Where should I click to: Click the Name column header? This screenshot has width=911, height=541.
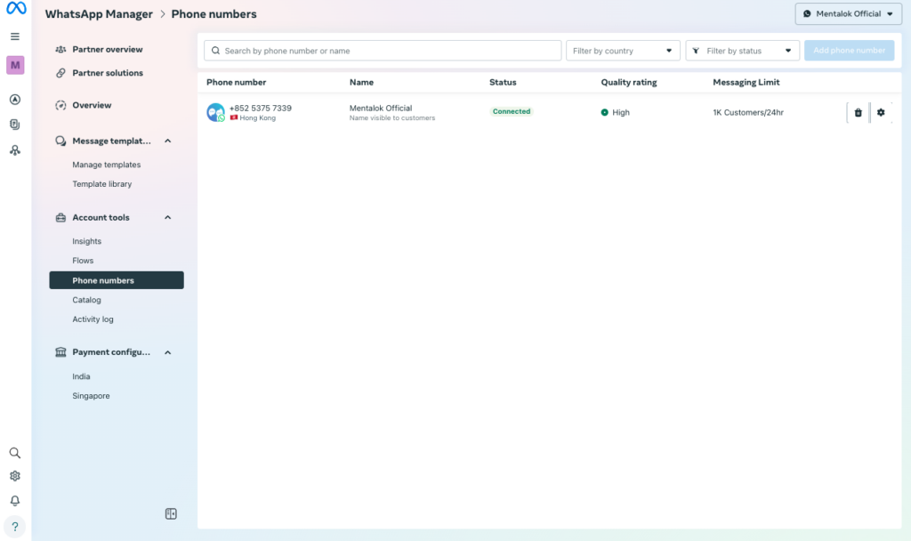[x=361, y=82]
